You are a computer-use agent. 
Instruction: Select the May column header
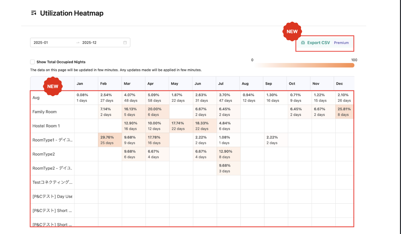point(181,84)
